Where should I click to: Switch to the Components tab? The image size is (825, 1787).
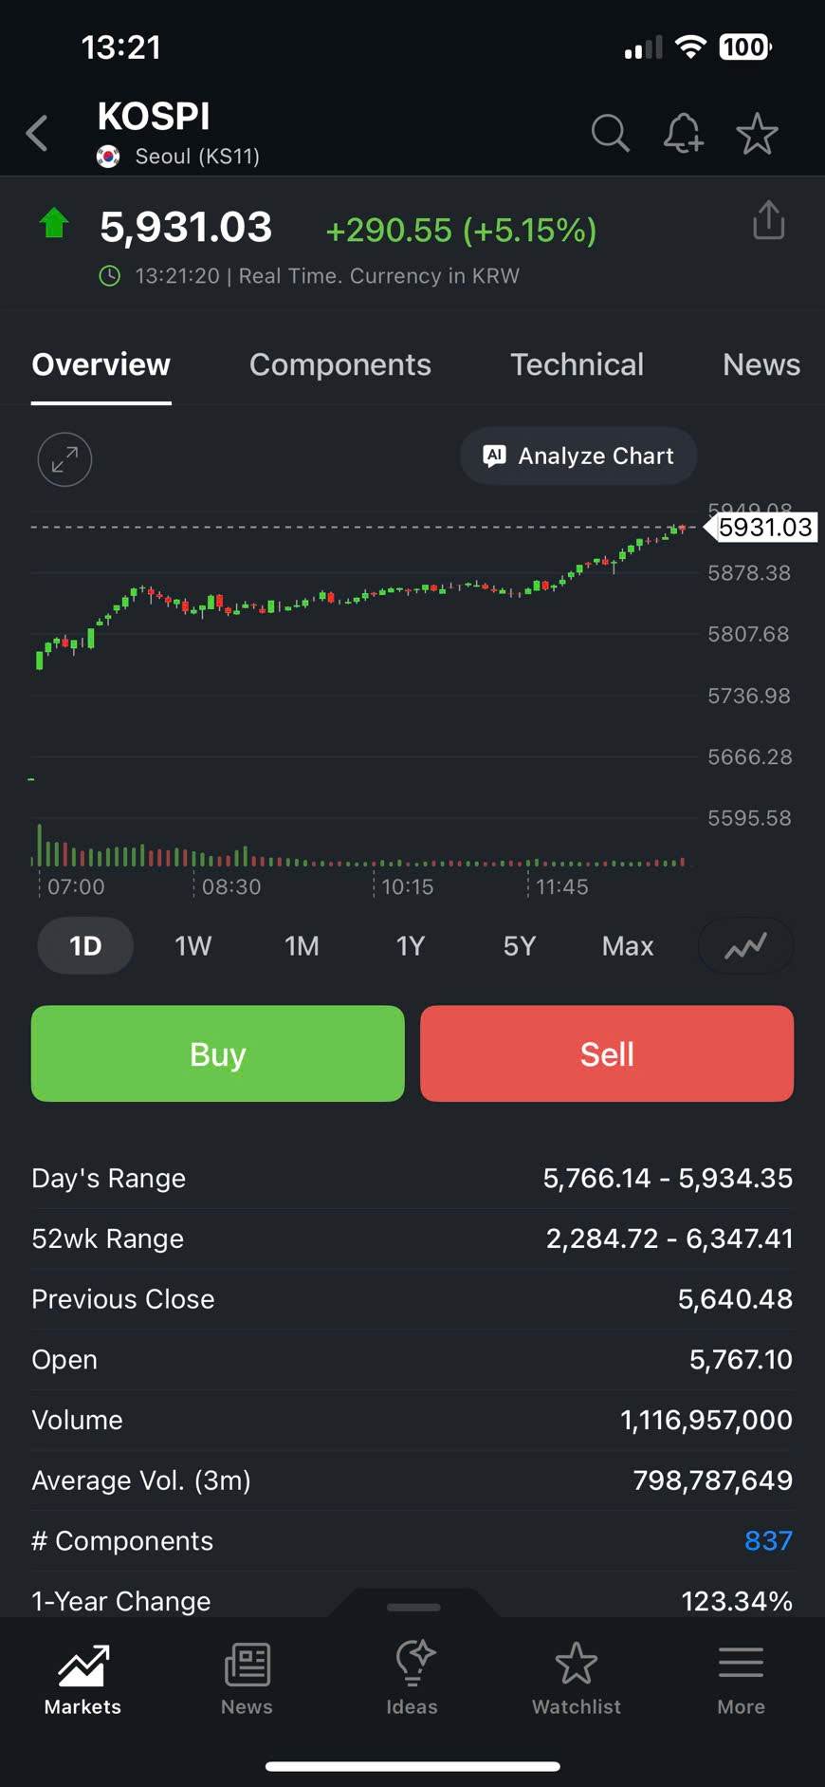[x=339, y=364]
